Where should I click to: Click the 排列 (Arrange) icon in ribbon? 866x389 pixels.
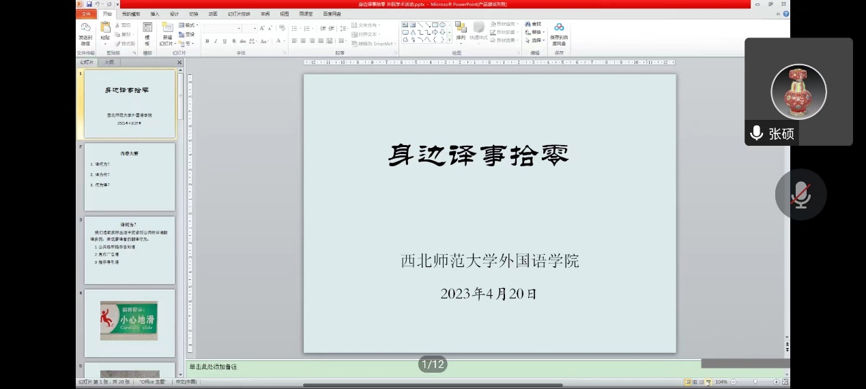click(x=461, y=28)
